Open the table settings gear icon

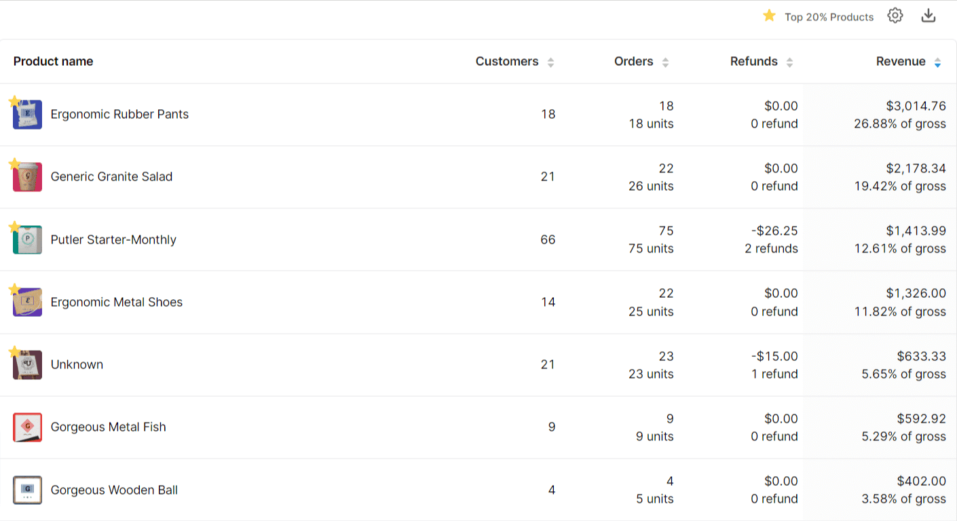click(x=895, y=16)
